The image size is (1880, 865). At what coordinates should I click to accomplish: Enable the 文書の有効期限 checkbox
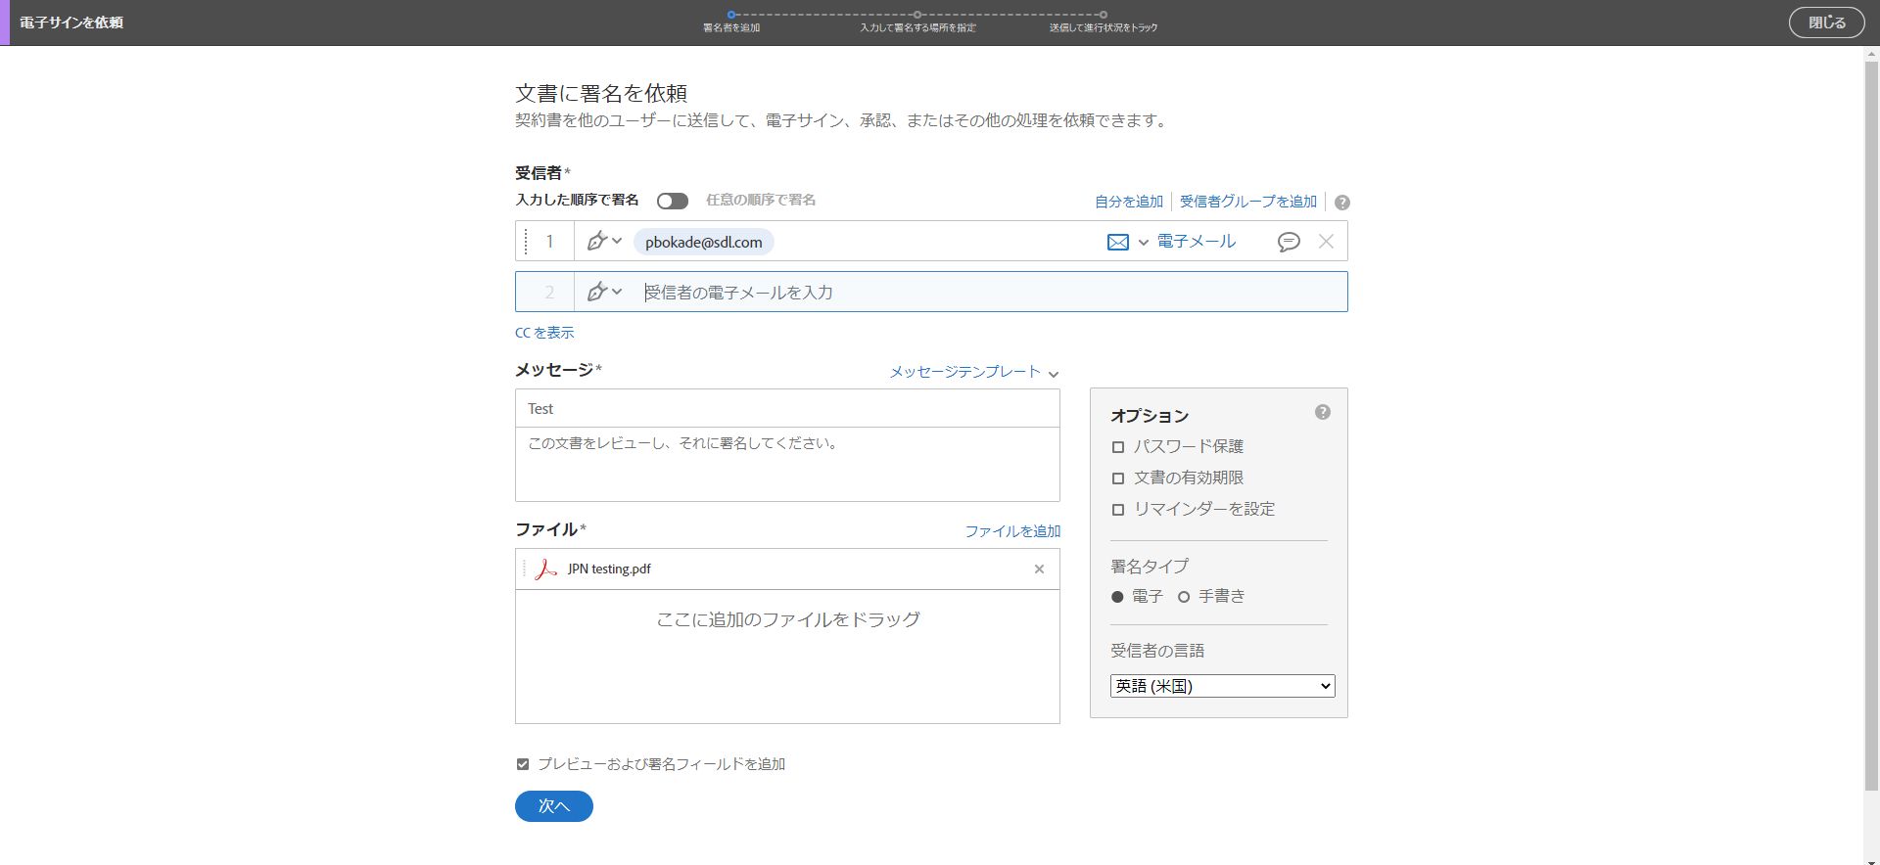coord(1118,478)
